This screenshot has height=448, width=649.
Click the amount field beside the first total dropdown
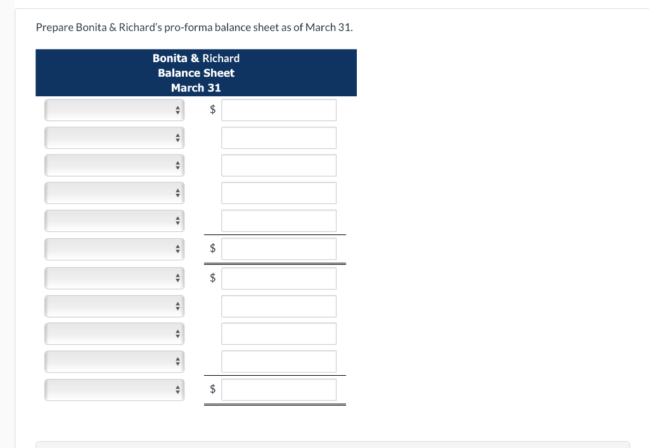[279, 248]
